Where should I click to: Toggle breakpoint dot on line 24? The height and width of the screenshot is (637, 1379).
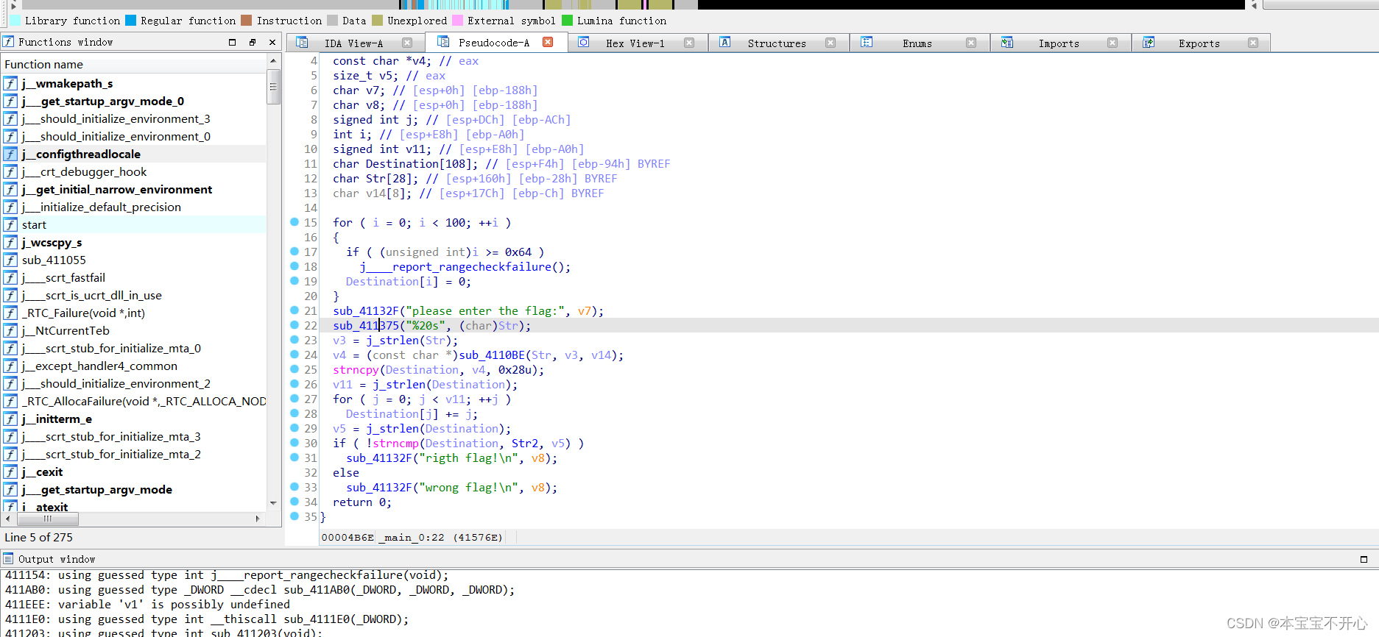295,354
